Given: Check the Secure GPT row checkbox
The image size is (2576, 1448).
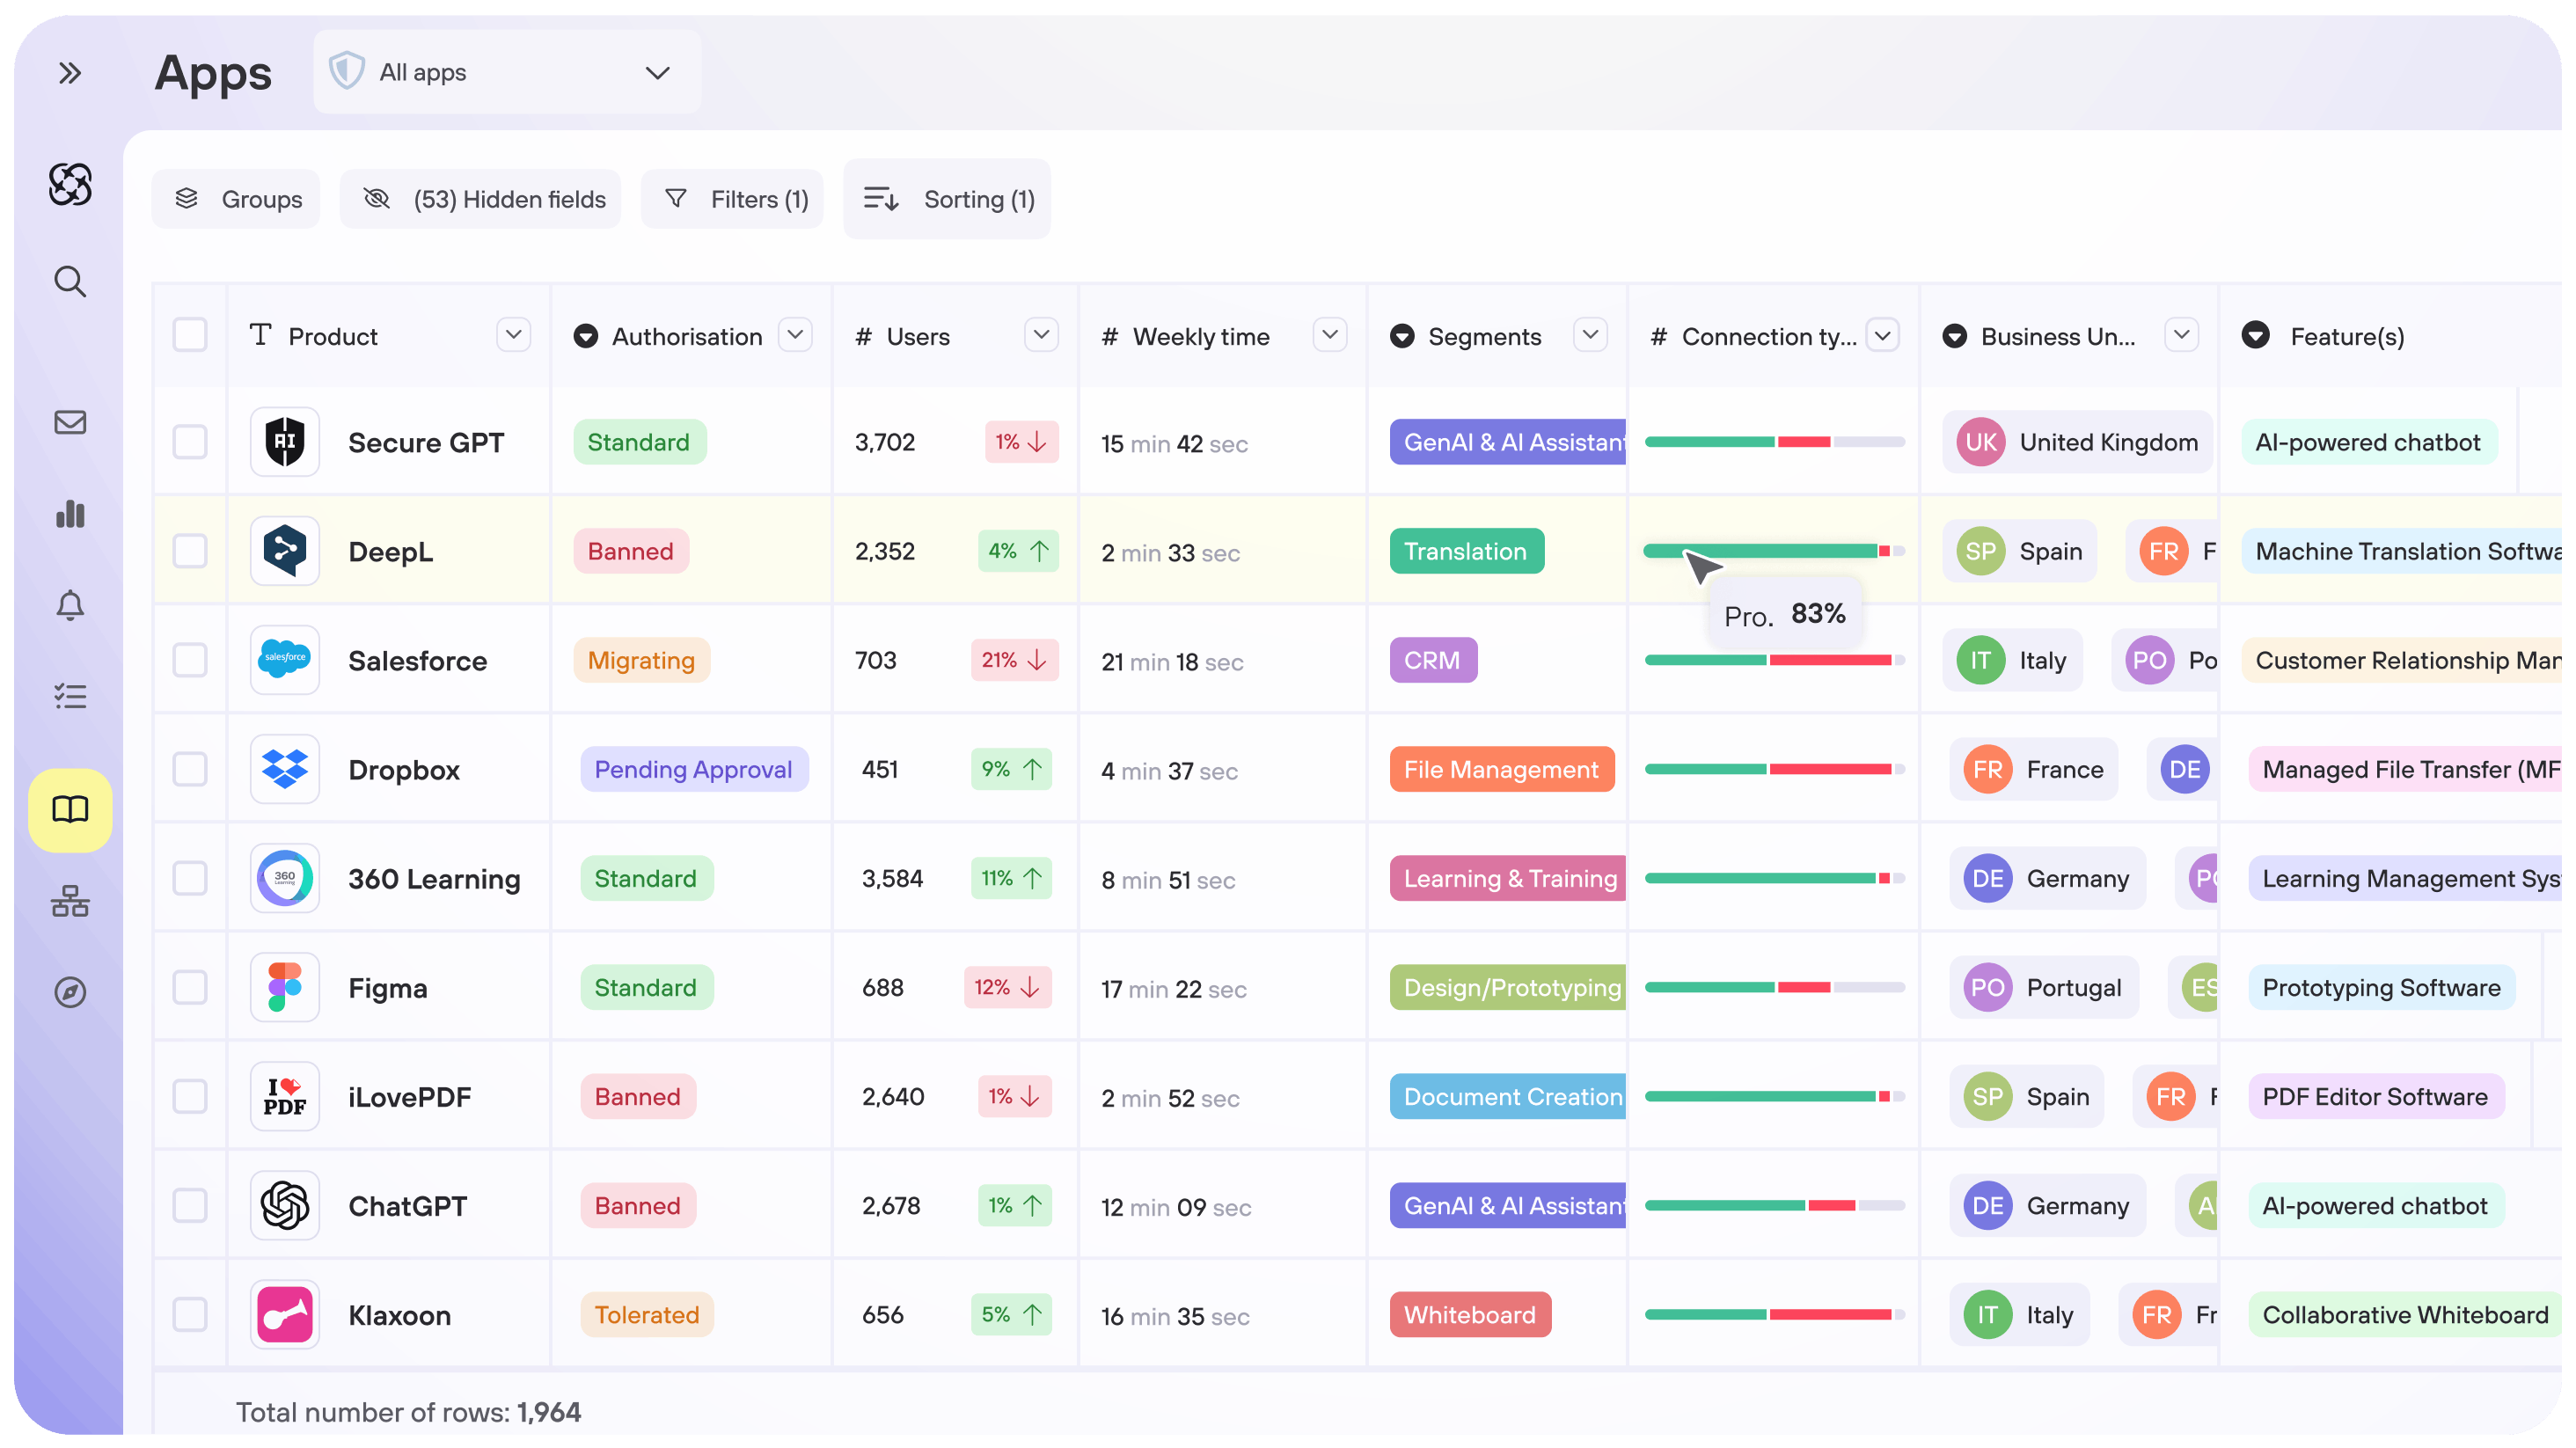Looking at the screenshot, I should point(190,442).
